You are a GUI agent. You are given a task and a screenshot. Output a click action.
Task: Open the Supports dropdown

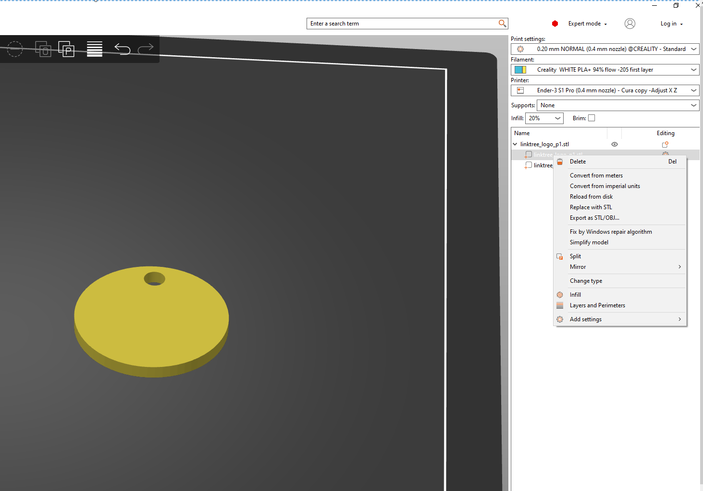[618, 105]
